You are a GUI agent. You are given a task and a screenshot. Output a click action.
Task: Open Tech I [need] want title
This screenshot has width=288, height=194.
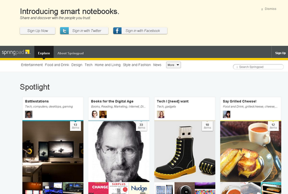pyautogui.click(x=173, y=101)
